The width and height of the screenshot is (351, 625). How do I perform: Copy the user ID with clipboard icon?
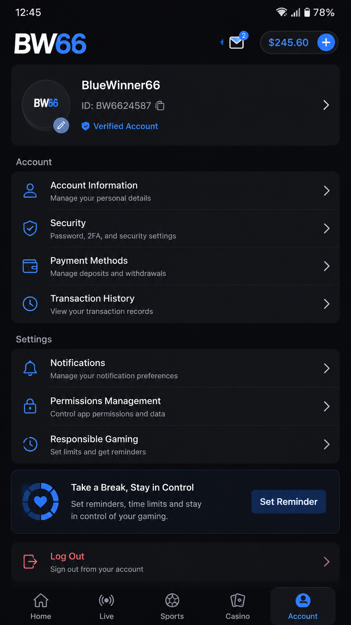pyautogui.click(x=160, y=106)
